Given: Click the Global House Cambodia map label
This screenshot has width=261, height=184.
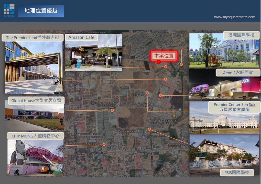Looking at the screenshot, I should [x=102, y=103].
